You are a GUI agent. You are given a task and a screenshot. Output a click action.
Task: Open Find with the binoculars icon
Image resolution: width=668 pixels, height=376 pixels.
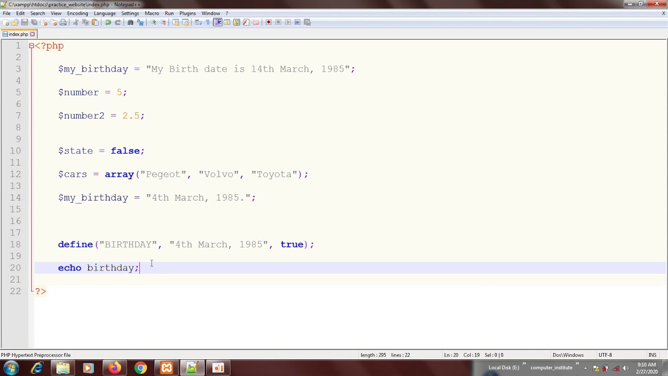(130, 22)
